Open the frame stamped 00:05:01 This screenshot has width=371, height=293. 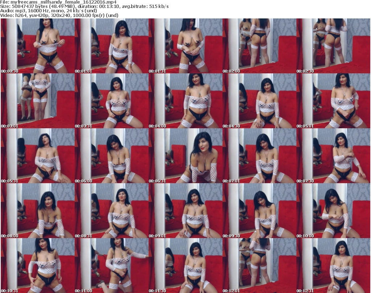333,101
